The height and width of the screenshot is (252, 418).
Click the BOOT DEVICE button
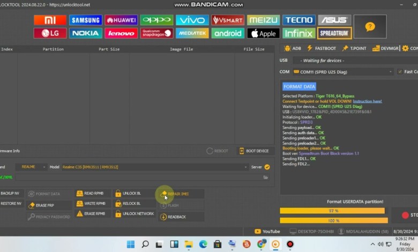255,151
